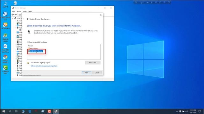Open Microsoft Edge from the taskbar

coord(30,111)
